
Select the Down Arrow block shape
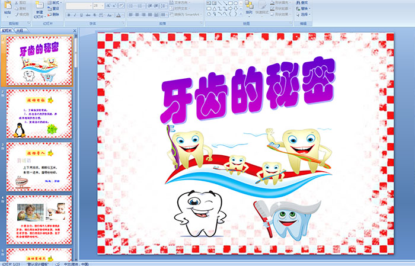pyautogui.click(x=235, y=8)
